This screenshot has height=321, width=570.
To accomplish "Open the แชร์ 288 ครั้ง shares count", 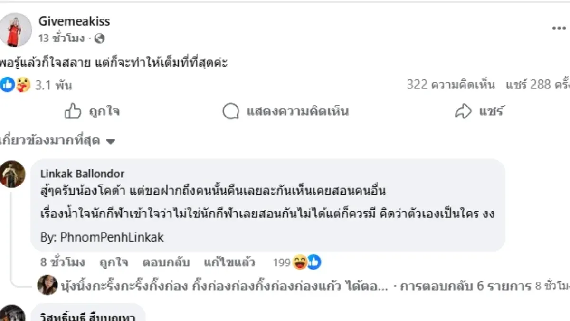I will point(537,85).
